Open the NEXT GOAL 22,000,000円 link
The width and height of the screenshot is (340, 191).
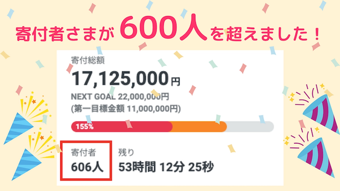119,97
